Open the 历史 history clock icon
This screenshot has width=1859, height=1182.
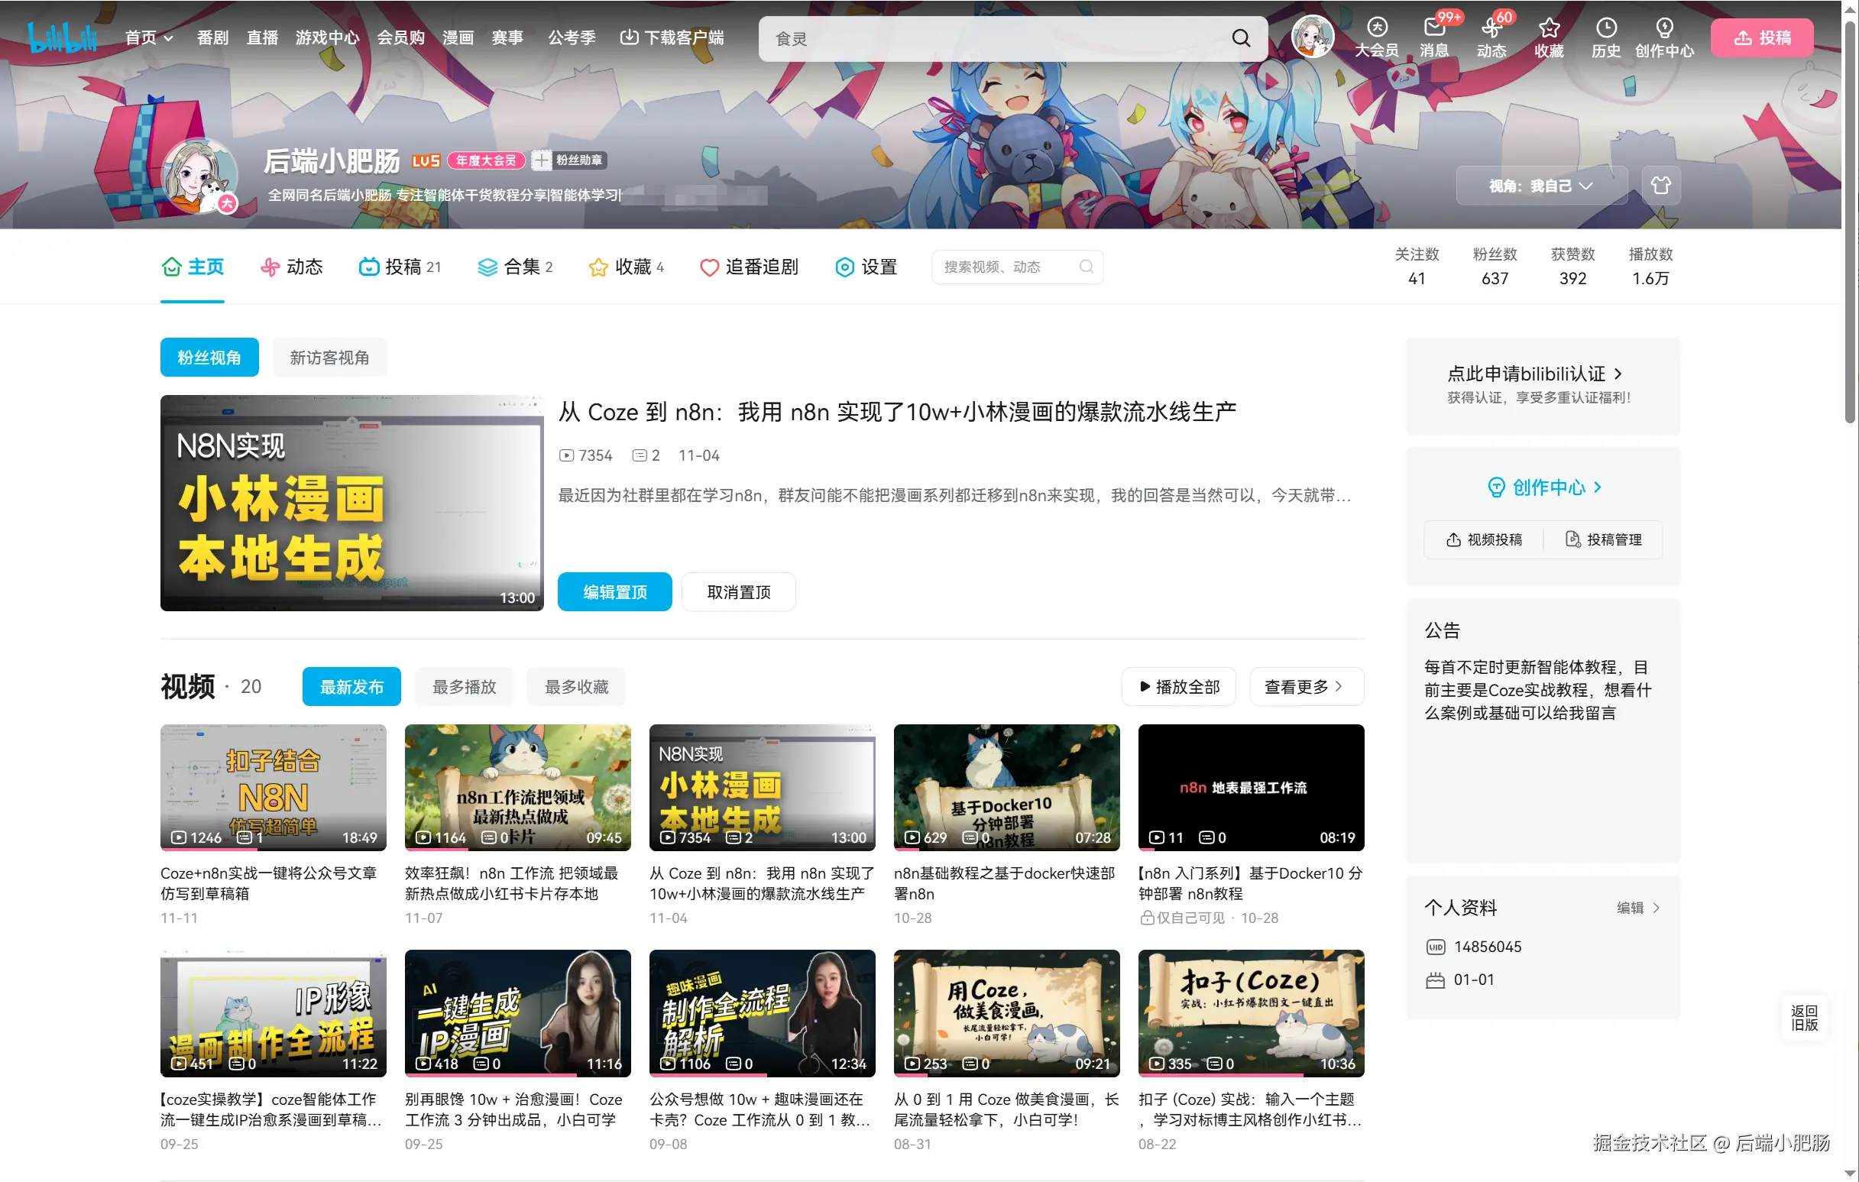pos(1606,28)
